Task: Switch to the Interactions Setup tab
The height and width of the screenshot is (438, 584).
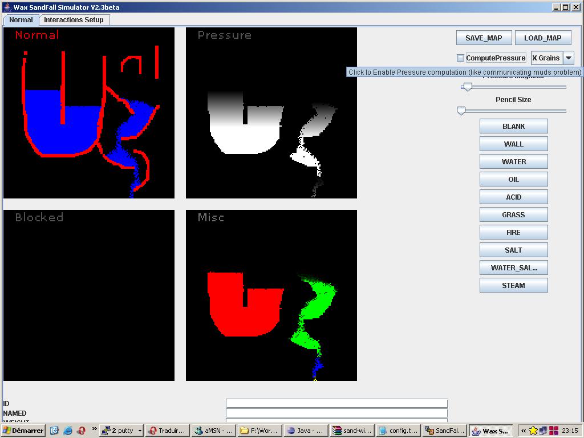Action: tap(74, 19)
